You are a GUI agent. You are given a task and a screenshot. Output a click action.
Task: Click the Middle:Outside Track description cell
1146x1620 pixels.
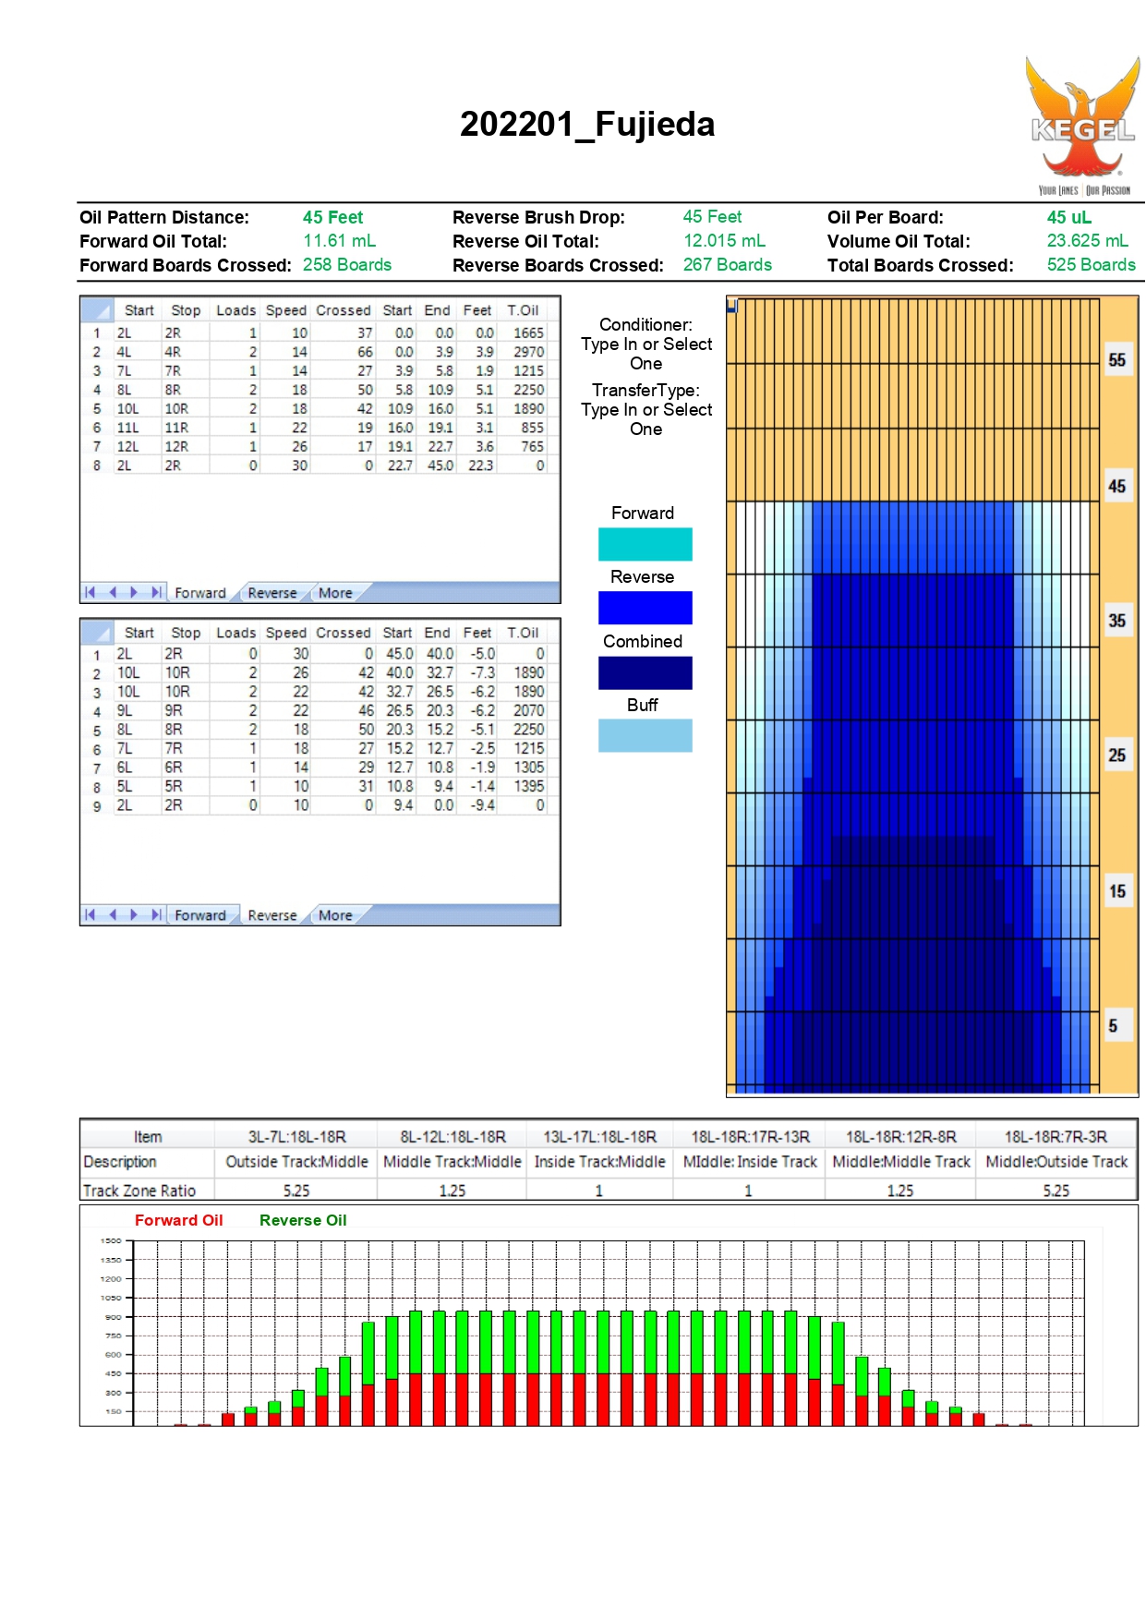(1056, 1162)
